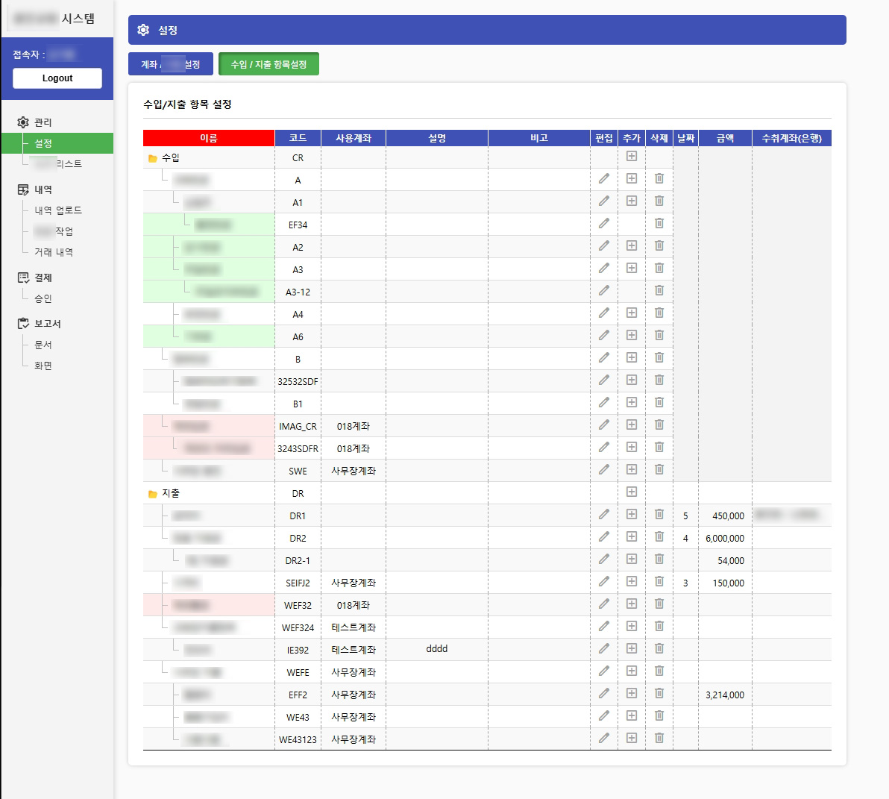Screen dimensions: 889x799
Task: Open the 계좌 설정 tab
Action: pyautogui.click(x=171, y=64)
